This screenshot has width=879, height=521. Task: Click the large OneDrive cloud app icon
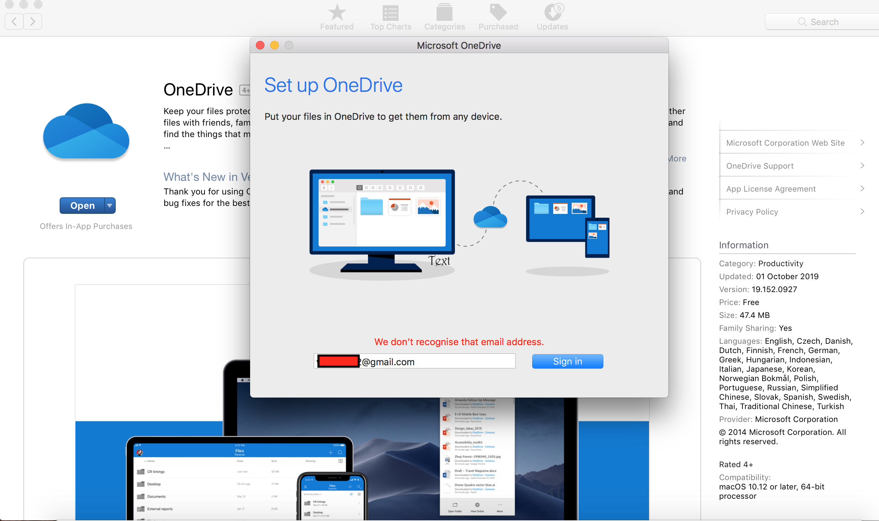(86, 131)
